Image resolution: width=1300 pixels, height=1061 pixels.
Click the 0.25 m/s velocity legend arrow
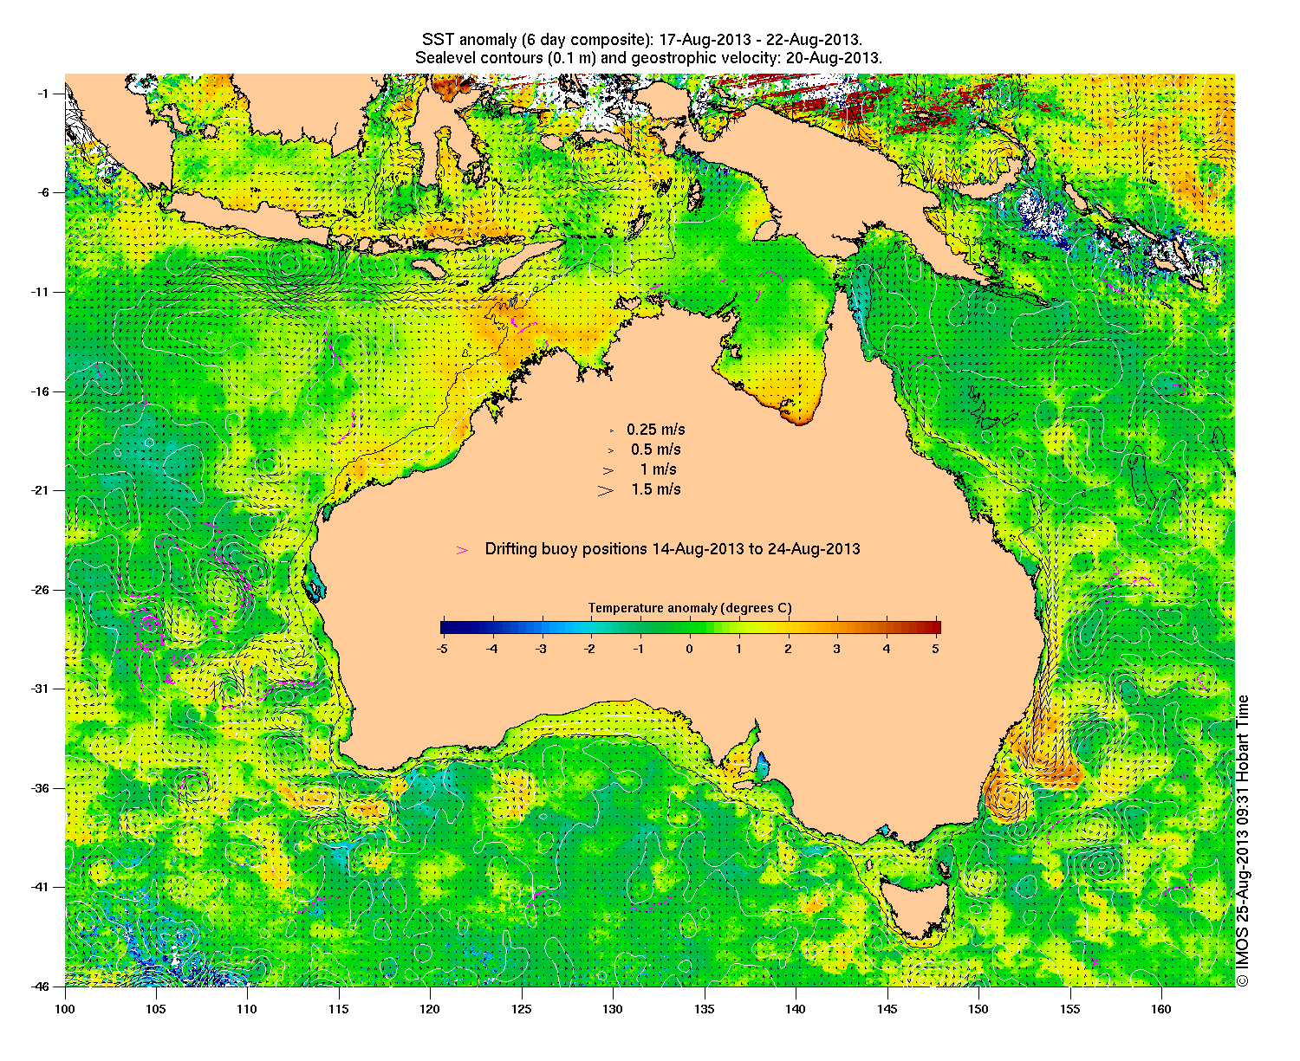point(612,430)
